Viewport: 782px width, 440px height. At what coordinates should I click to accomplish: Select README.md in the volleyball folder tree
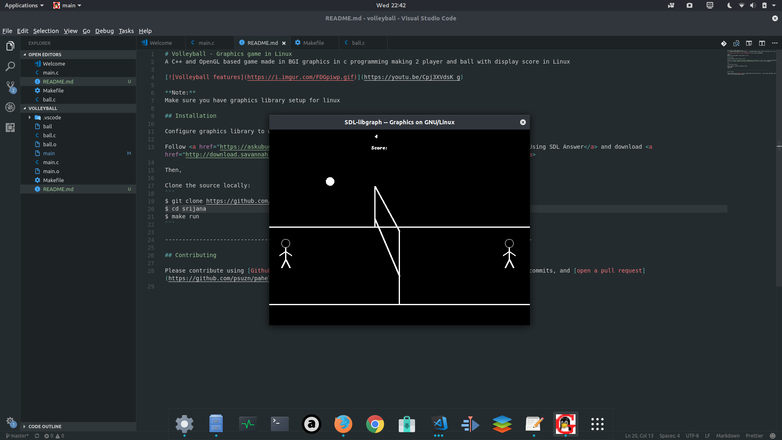click(x=78, y=189)
